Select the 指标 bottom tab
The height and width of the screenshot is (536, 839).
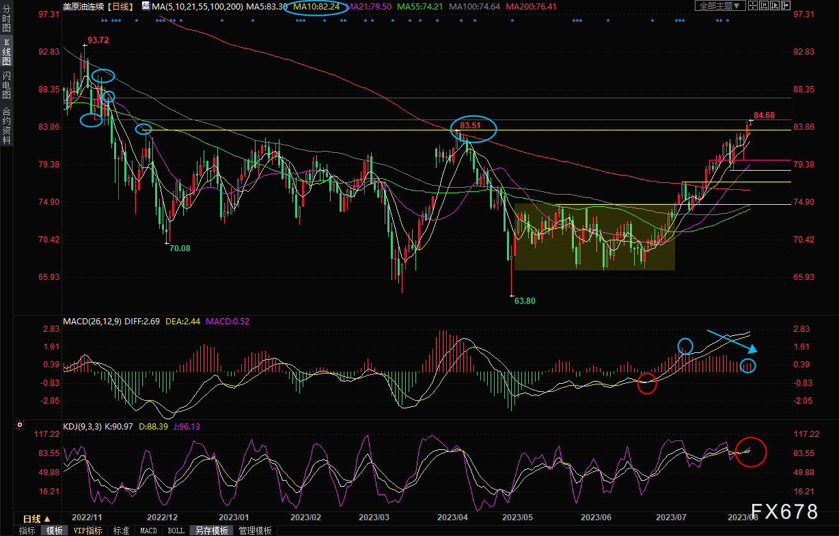click(27, 531)
